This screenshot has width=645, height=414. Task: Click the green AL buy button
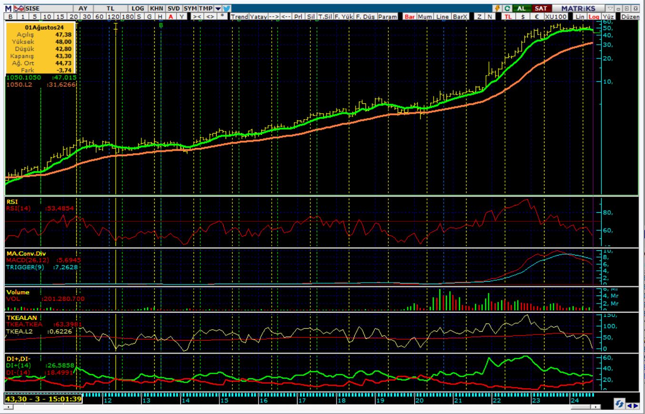(x=522, y=9)
